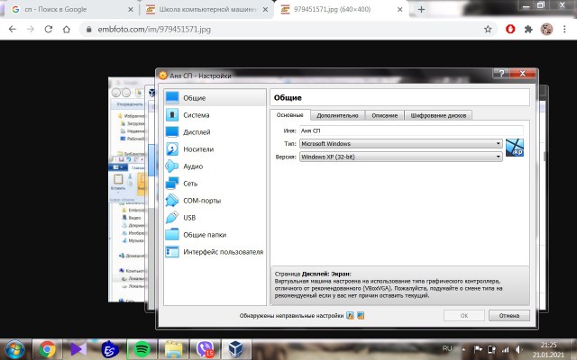Reload the current page
Screen dimensions: 577x360
pyautogui.click(x=49, y=30)
